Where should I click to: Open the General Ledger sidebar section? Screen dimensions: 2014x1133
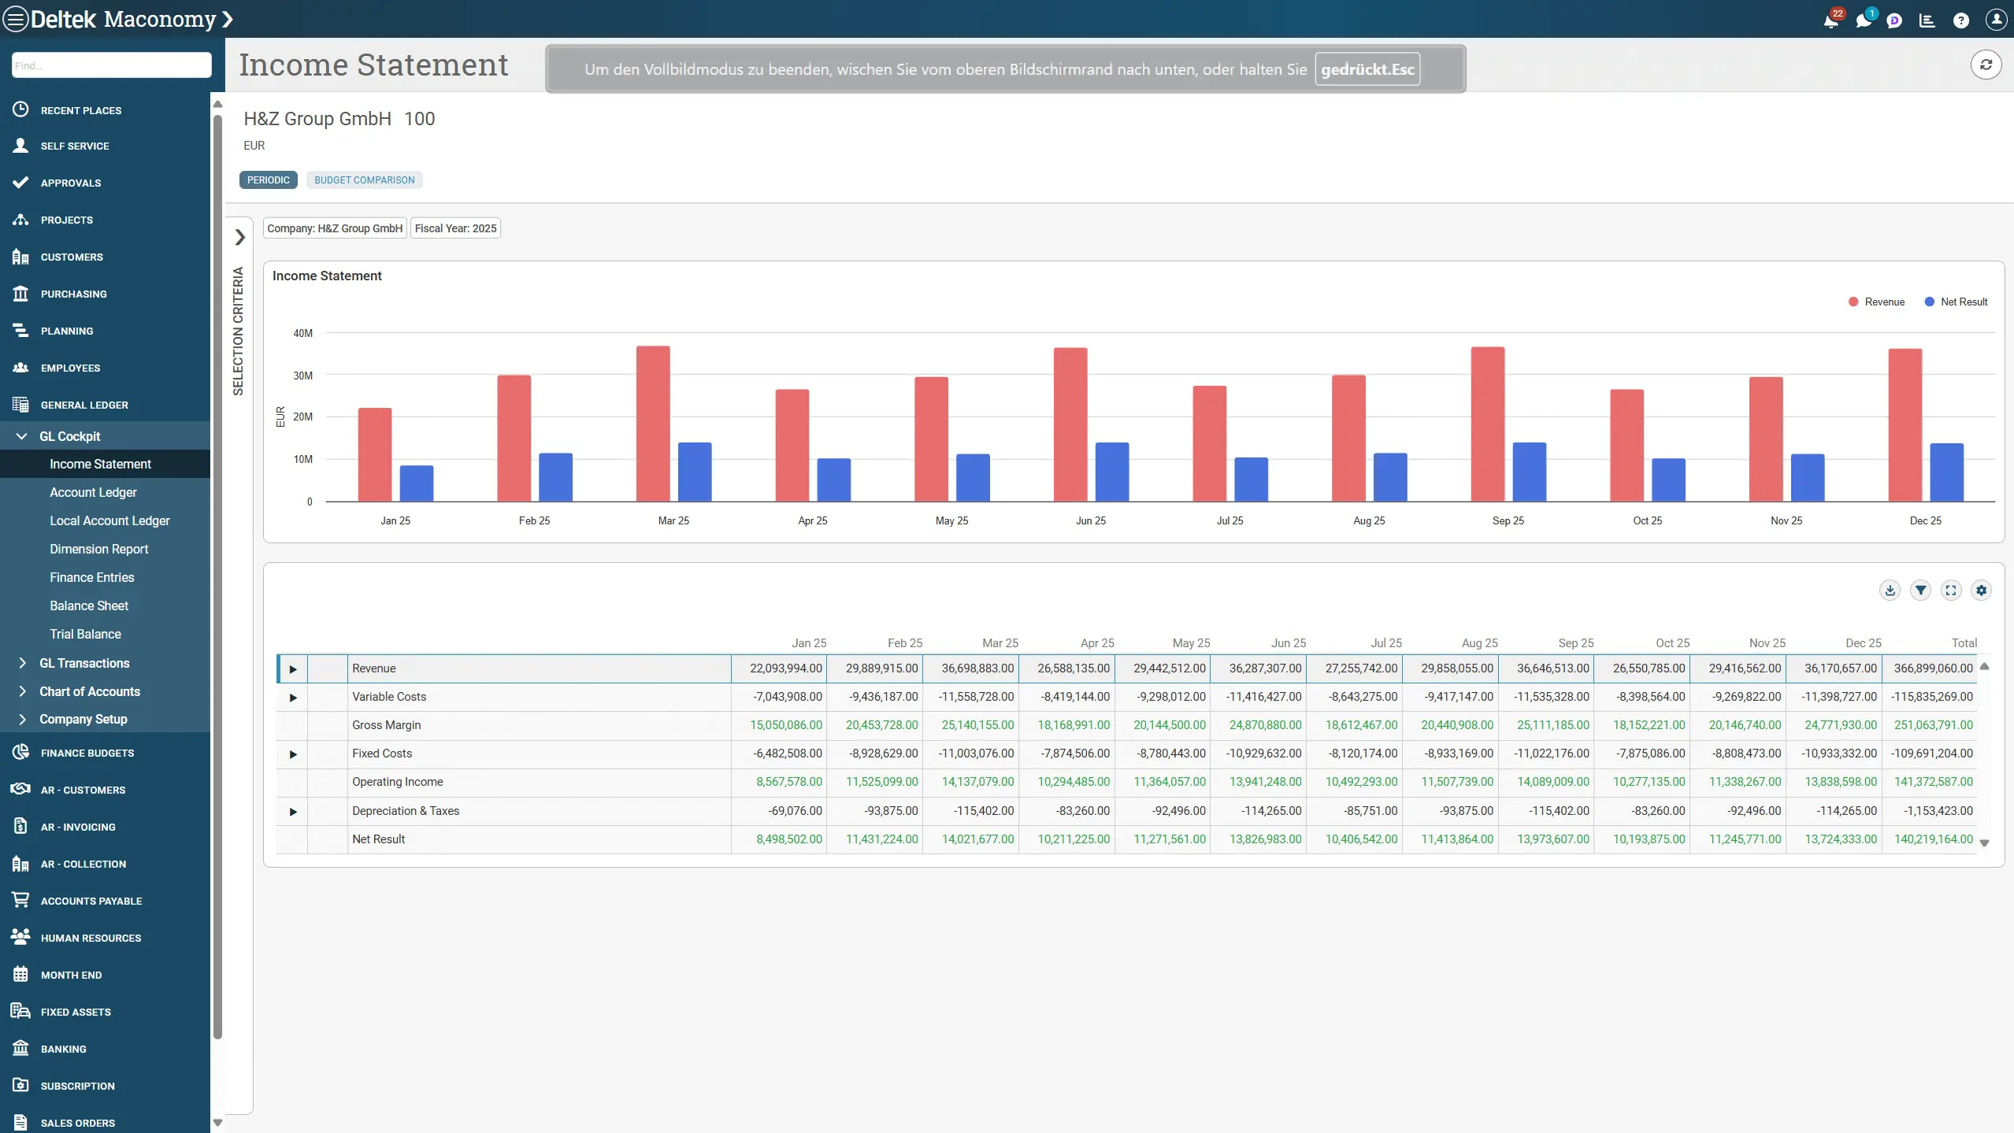point(84,405)
